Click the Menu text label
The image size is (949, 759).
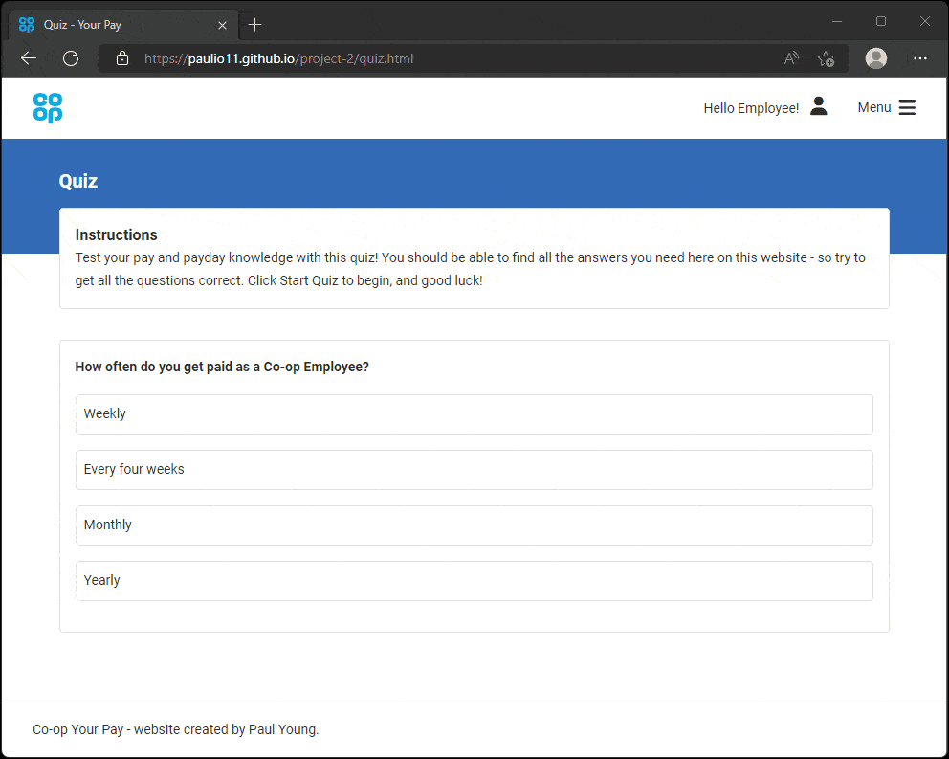coord(873,108)
